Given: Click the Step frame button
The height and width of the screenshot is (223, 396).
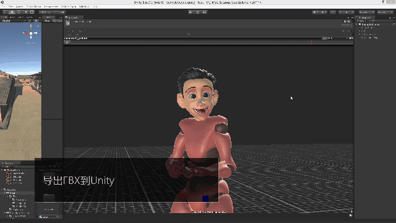Looking at the screenshot, I should tap(205, 12).
